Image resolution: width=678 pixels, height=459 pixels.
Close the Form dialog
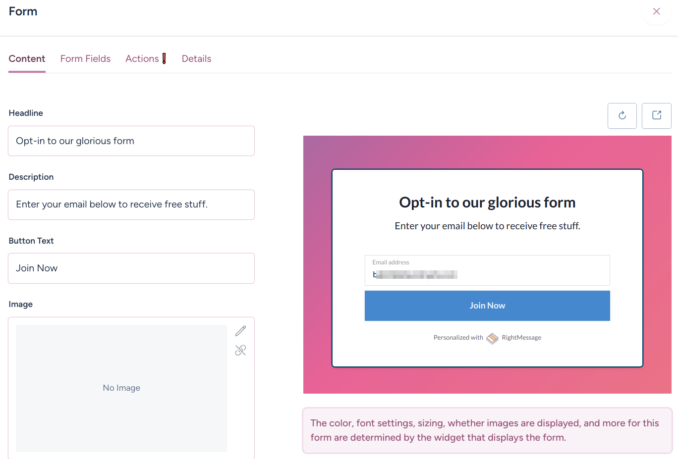[656, 11]
